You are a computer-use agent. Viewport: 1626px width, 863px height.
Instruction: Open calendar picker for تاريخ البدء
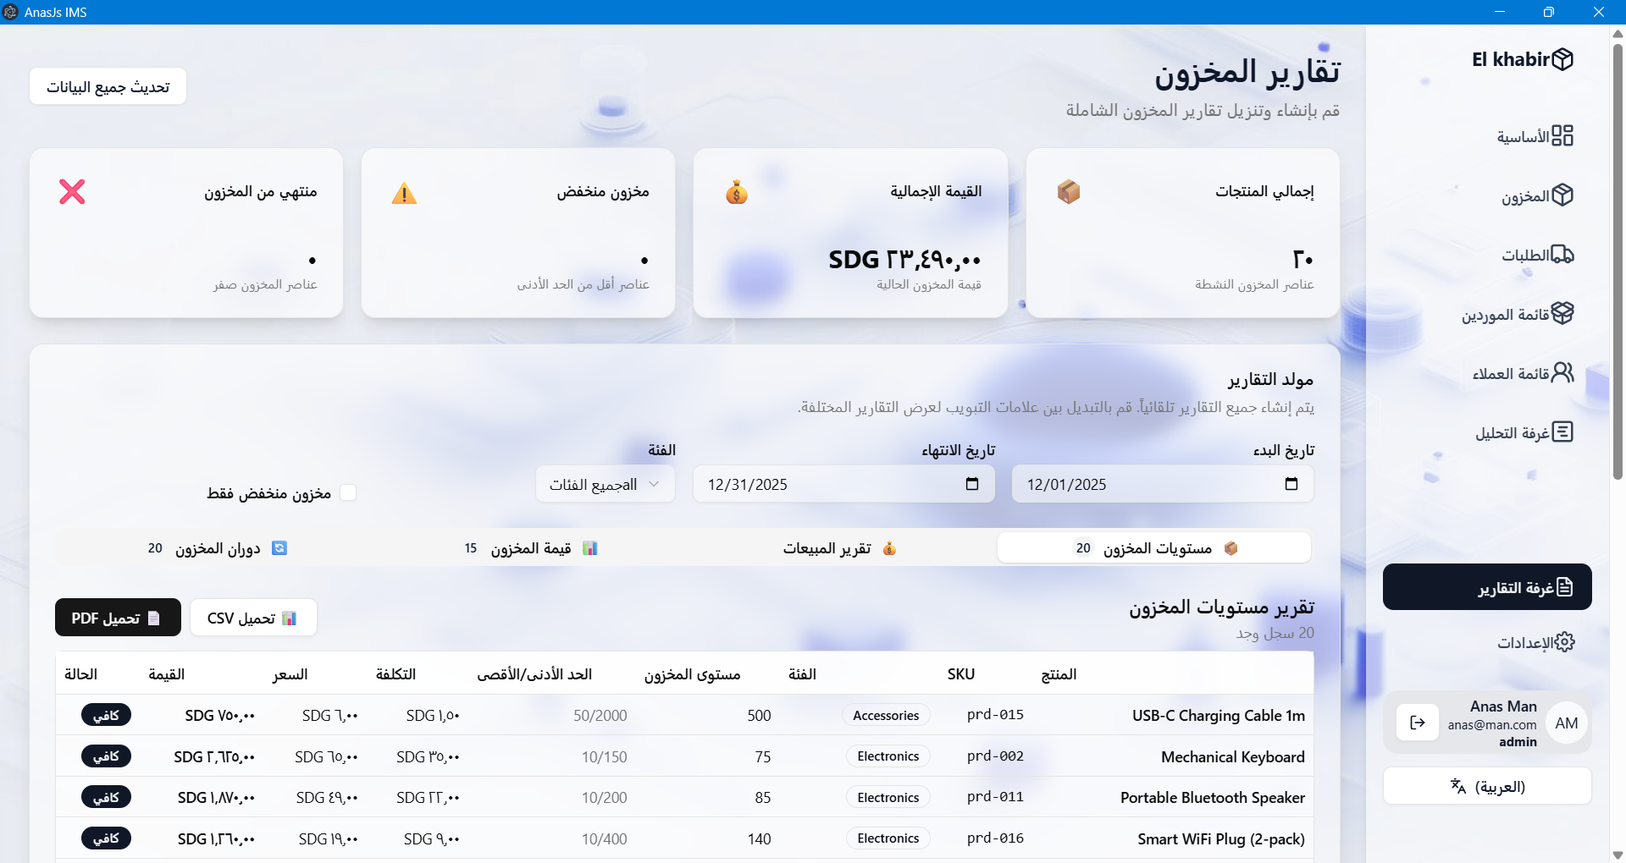(1291, 484)
